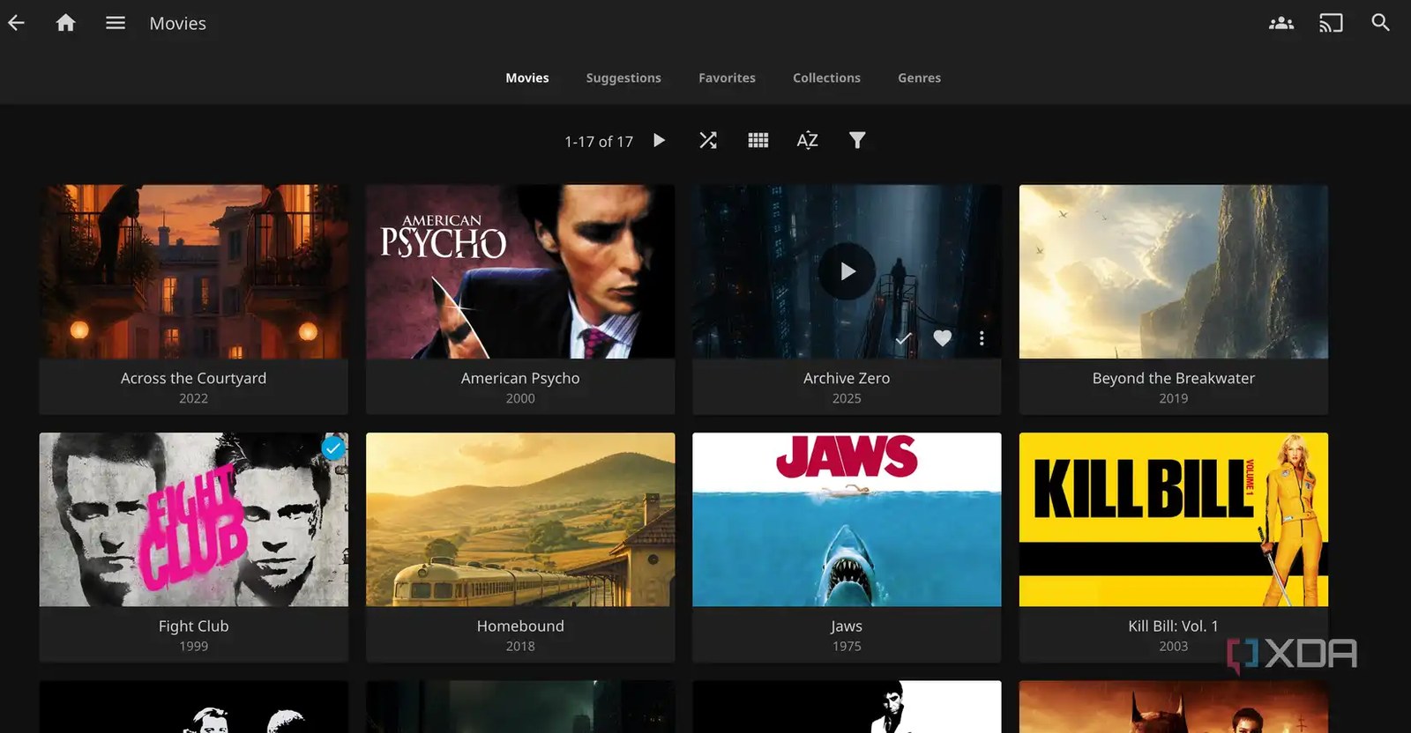This screenshot has width=1411, height=733.
Task: Click year 2022 under Across the Courtyard
Action: coord(194,398)
